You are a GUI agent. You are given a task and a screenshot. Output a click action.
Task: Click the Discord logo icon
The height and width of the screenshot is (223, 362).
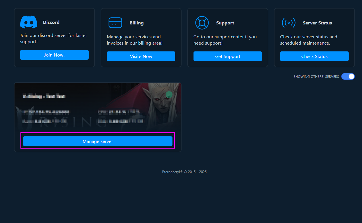[29, 22]
